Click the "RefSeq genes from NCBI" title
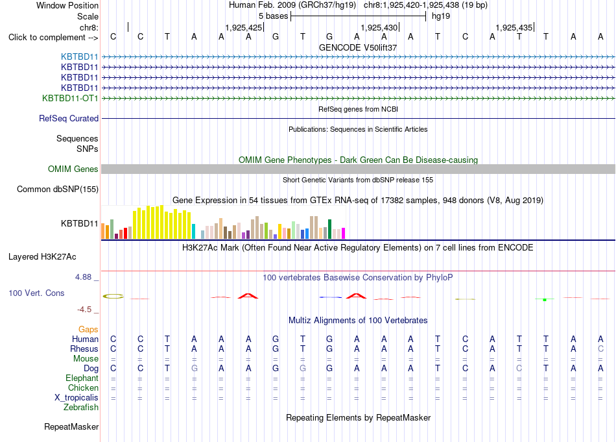The height and width of the screenshot is (442, 616). (358, 109)
